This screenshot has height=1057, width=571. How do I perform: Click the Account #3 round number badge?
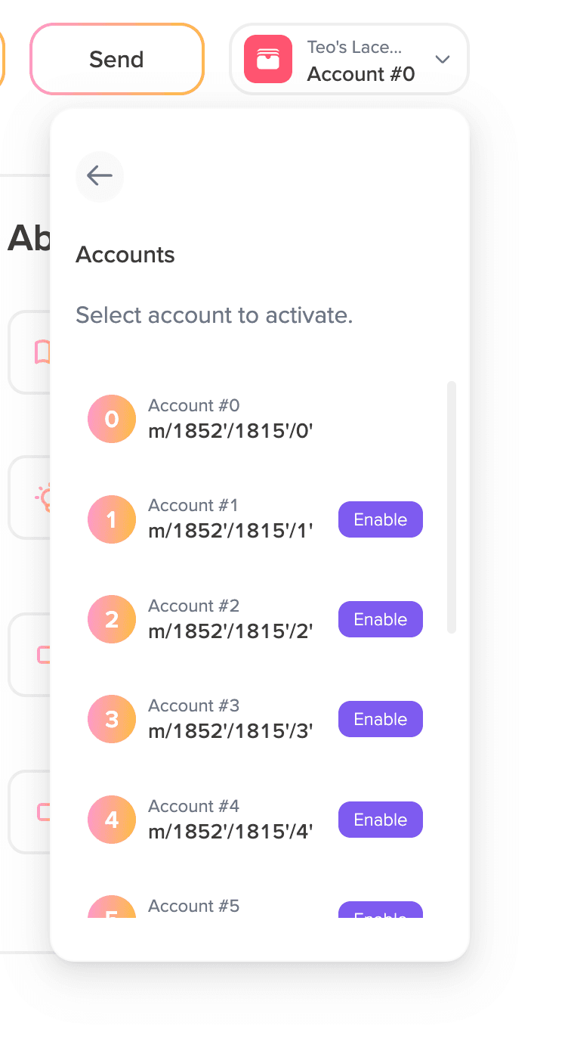point(112,719)
